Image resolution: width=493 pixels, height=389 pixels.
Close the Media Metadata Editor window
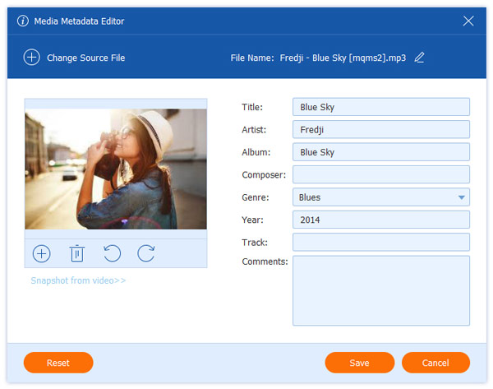tap(468, 21)
